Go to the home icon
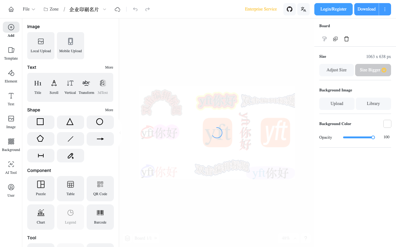Image resolution: width=396 pixels, height=247 pixels. (11, 9)
